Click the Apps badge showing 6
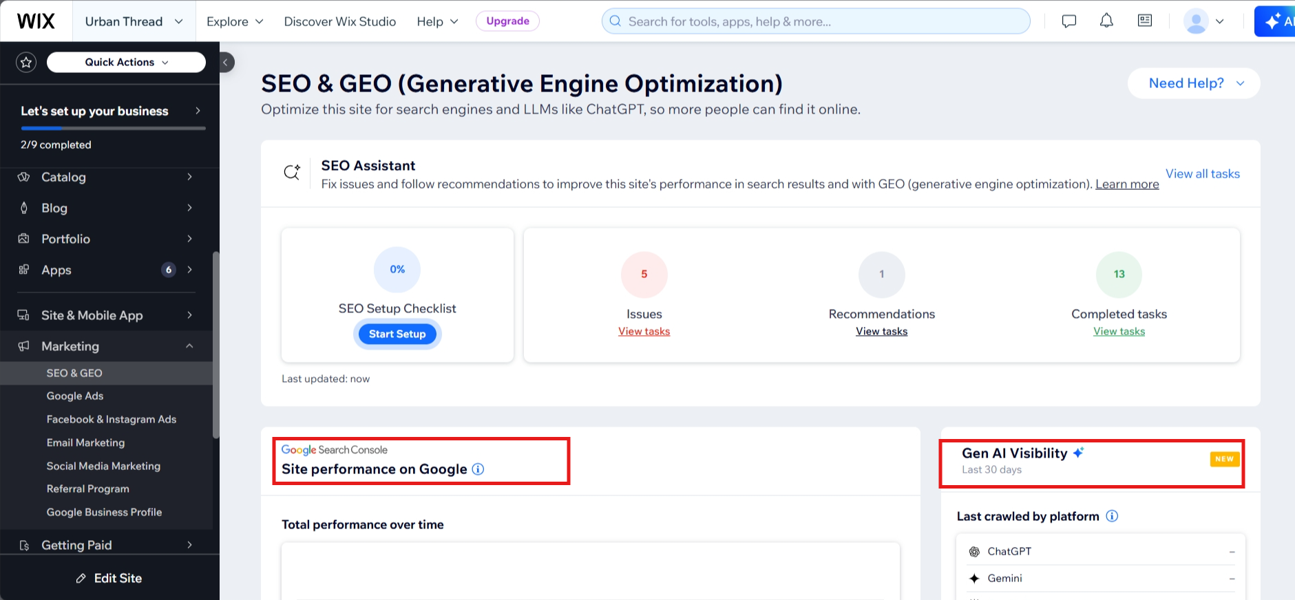 coord(169,270)
